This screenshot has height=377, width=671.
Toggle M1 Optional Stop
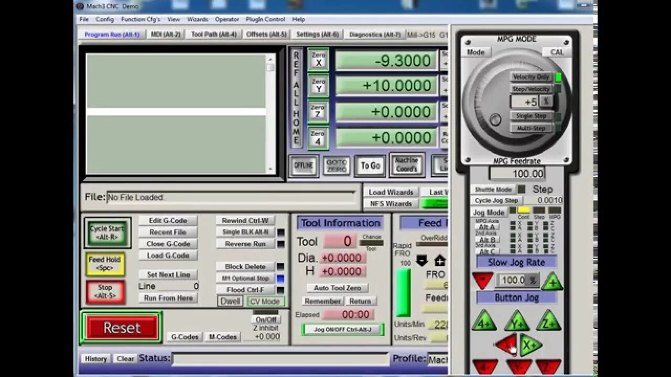click(x=245, y=278)
